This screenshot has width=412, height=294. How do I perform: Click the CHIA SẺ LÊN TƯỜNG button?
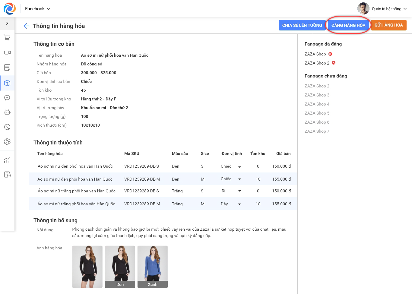coord(302,25)
